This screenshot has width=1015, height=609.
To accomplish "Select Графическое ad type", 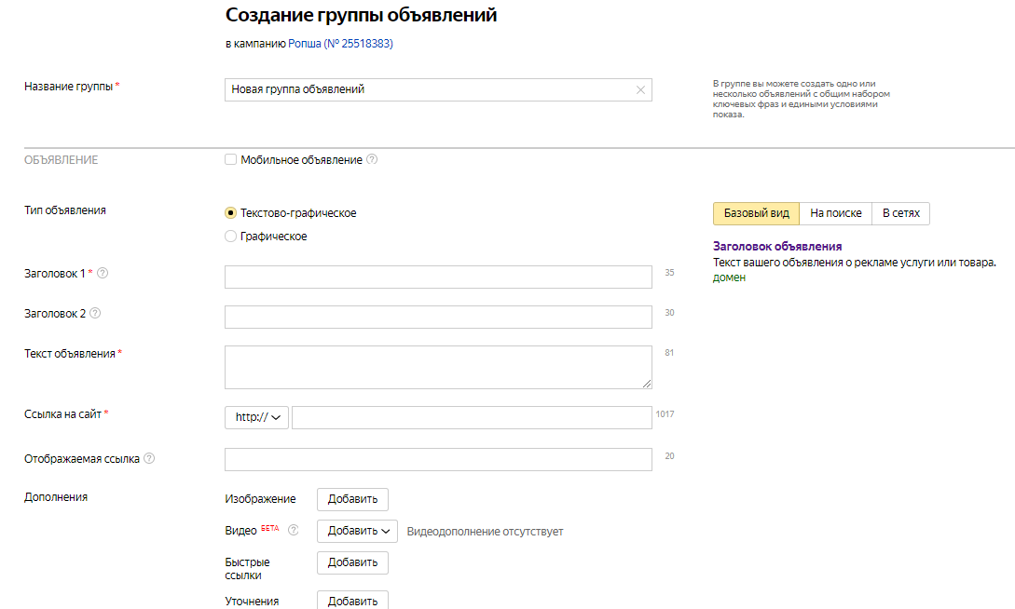I will (231, 237).
